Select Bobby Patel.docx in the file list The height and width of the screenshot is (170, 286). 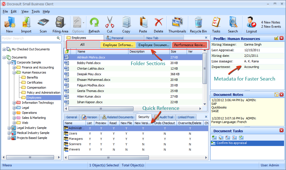pos(133,63)
